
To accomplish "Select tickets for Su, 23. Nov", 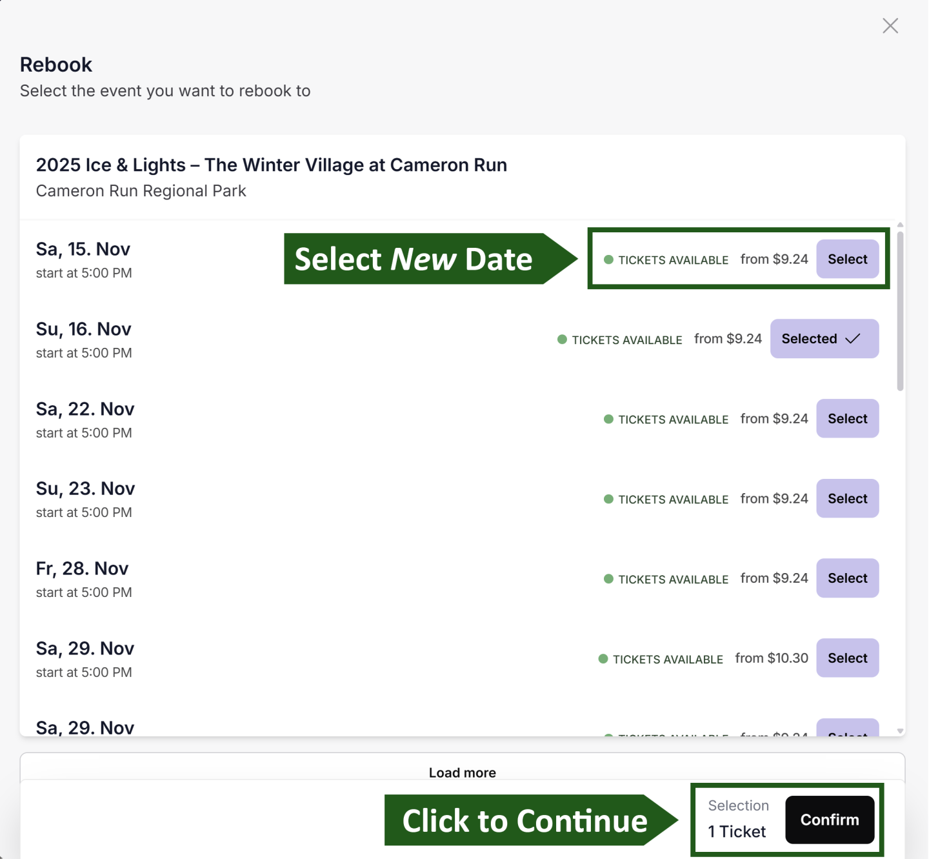I will [847, 498].
